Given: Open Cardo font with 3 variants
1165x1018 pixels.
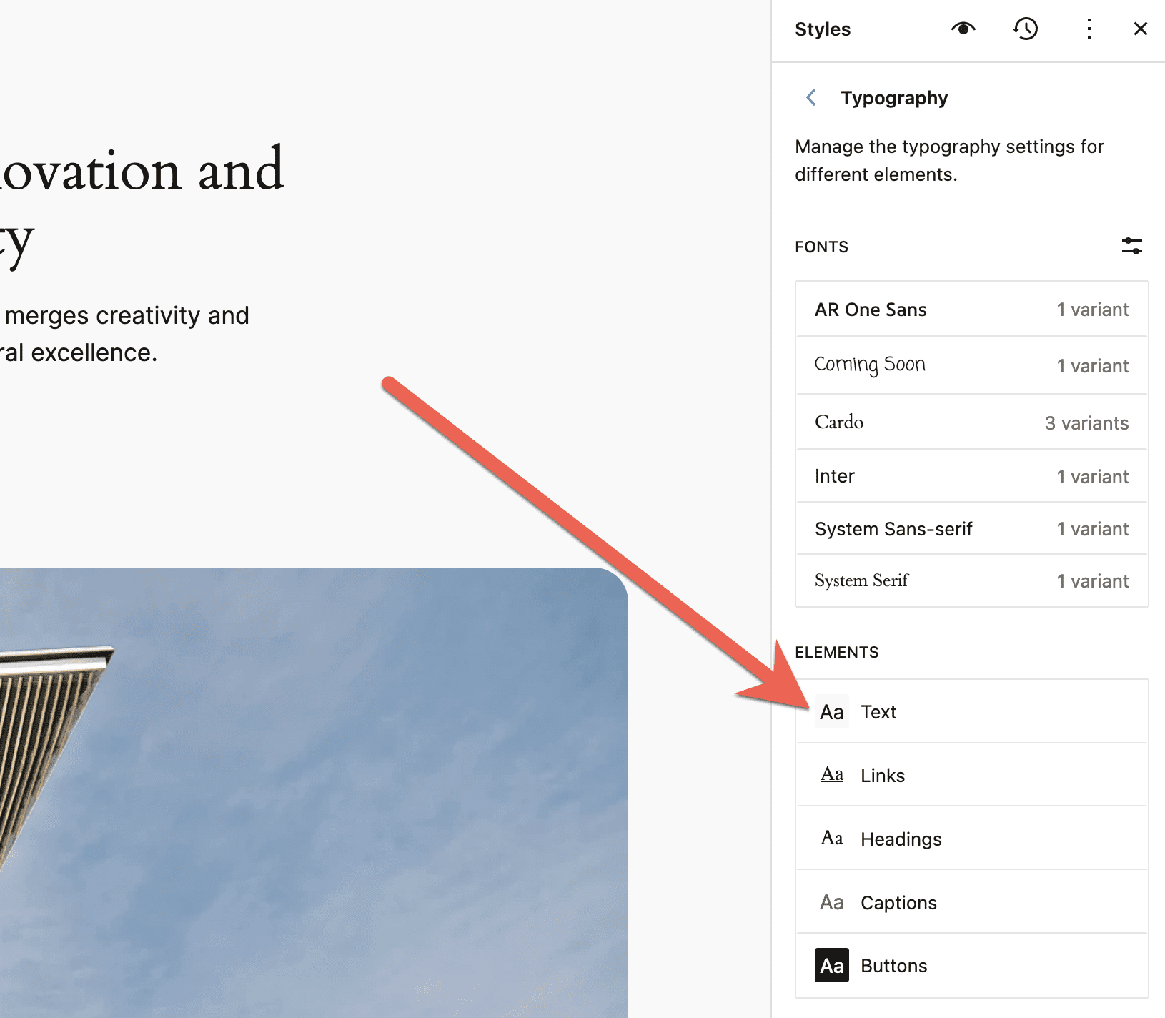Looking at the screenshot, I should tap(971, 422).
